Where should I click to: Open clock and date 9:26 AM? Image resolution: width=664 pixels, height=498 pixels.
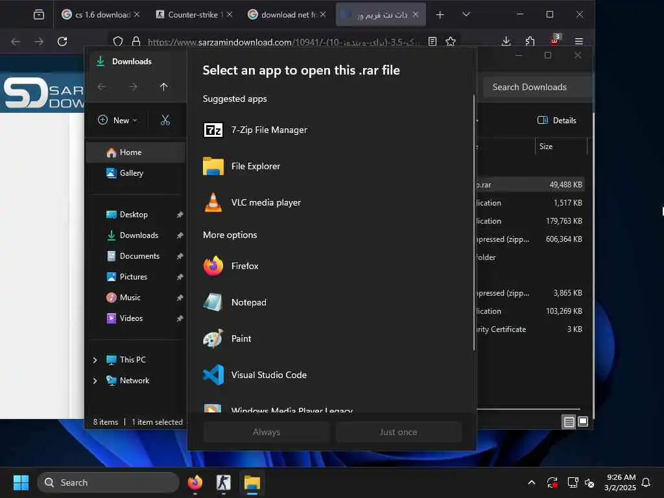[x=621, y=482]
